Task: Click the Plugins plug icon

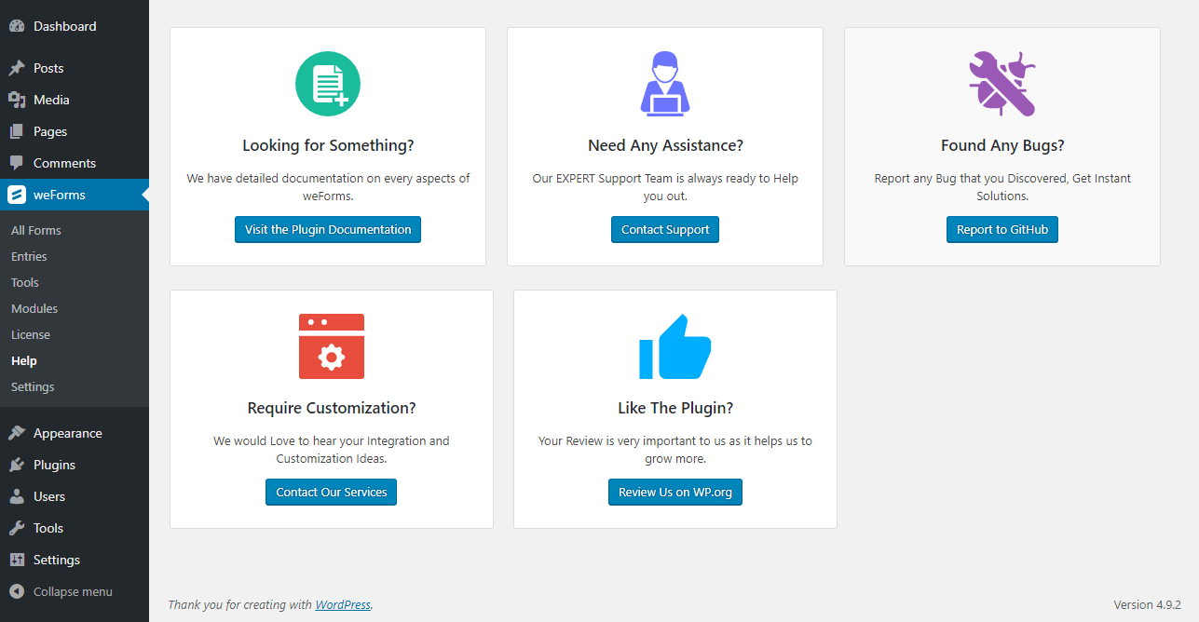Action: [17, 465]
